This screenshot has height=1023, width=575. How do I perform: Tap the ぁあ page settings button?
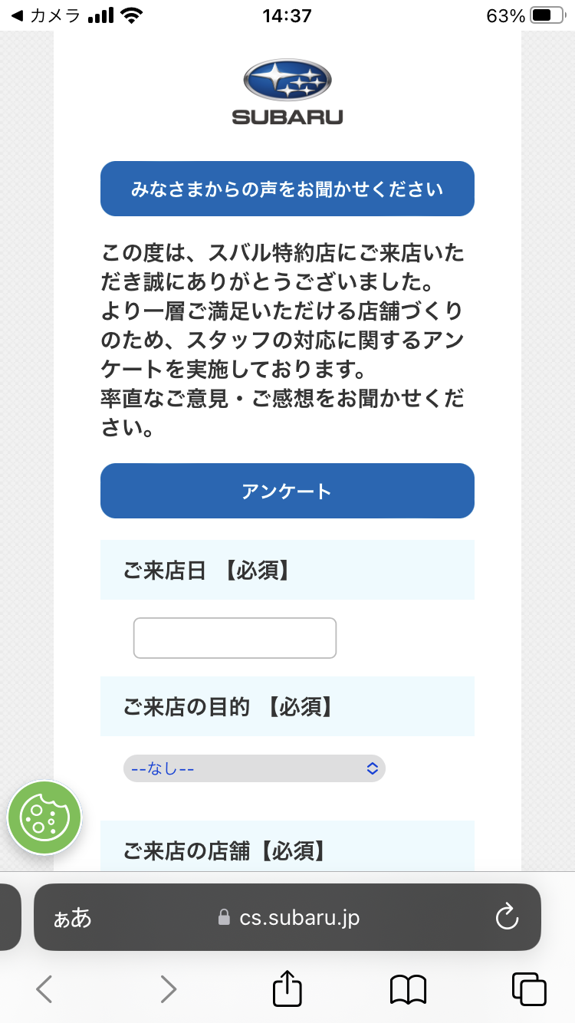72,918
